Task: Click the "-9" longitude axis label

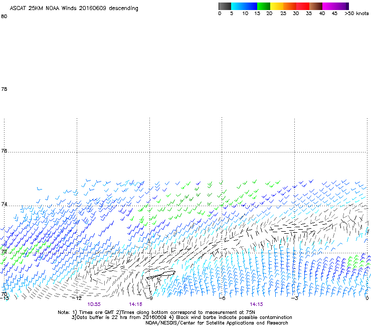Action: pyautogui.click(x=150, y=298)
